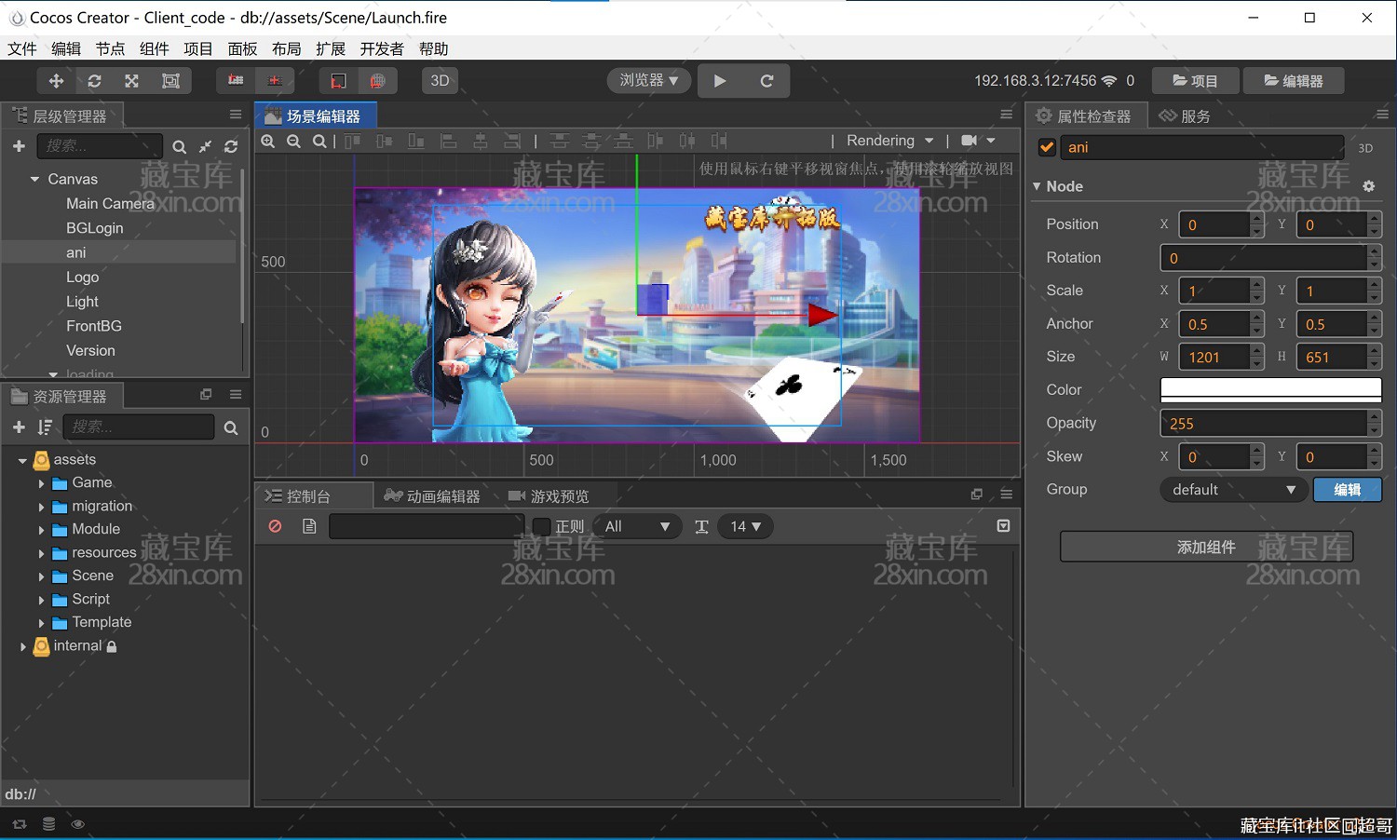
Task: Select the BGLogin node
Action: 94,228
